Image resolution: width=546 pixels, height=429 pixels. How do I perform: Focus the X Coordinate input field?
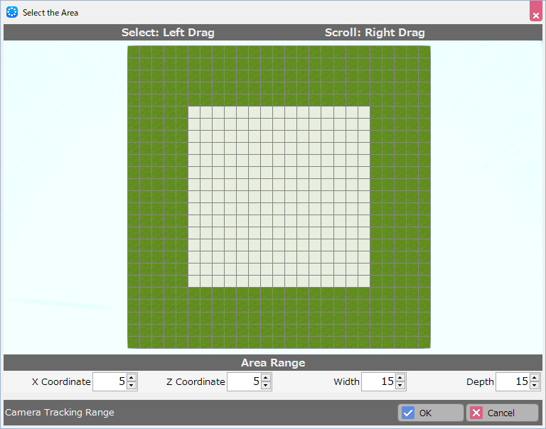[109, 382]
